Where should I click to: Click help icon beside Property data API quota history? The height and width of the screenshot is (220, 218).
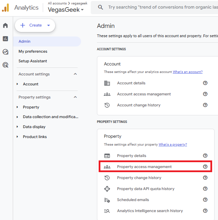(205, 189)
